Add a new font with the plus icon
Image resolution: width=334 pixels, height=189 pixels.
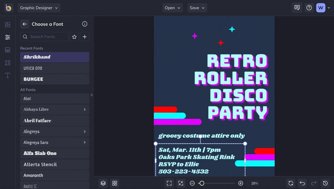[85, 37]
